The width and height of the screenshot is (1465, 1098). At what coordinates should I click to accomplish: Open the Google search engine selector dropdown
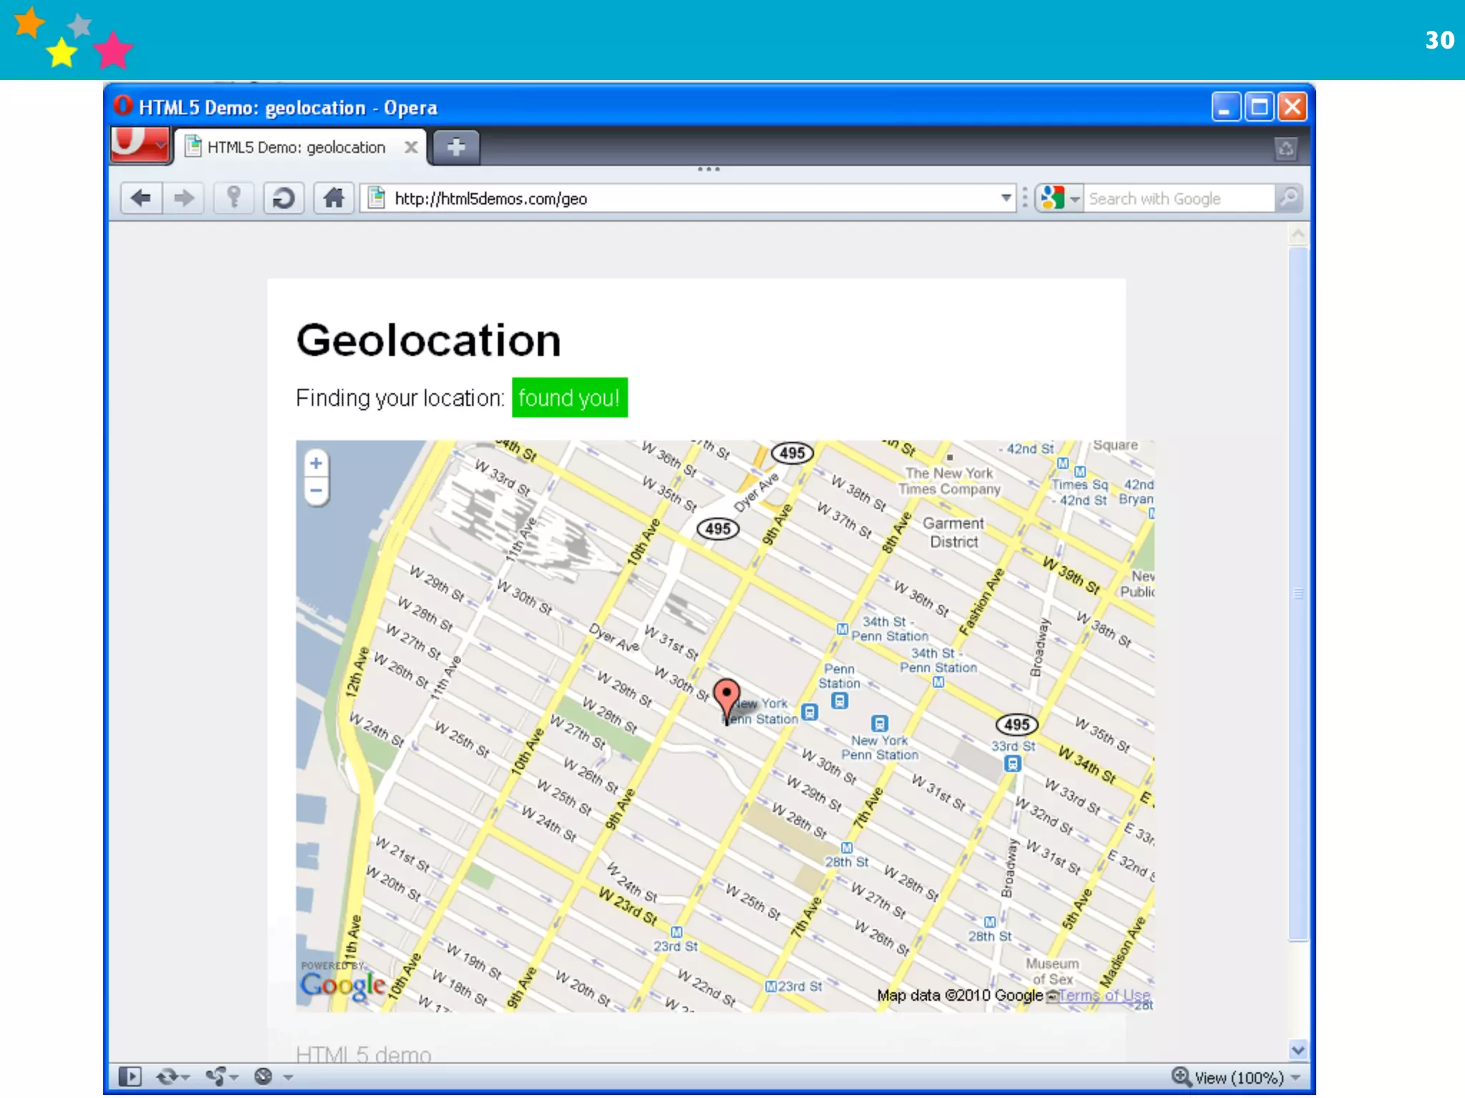point(1059,198)
